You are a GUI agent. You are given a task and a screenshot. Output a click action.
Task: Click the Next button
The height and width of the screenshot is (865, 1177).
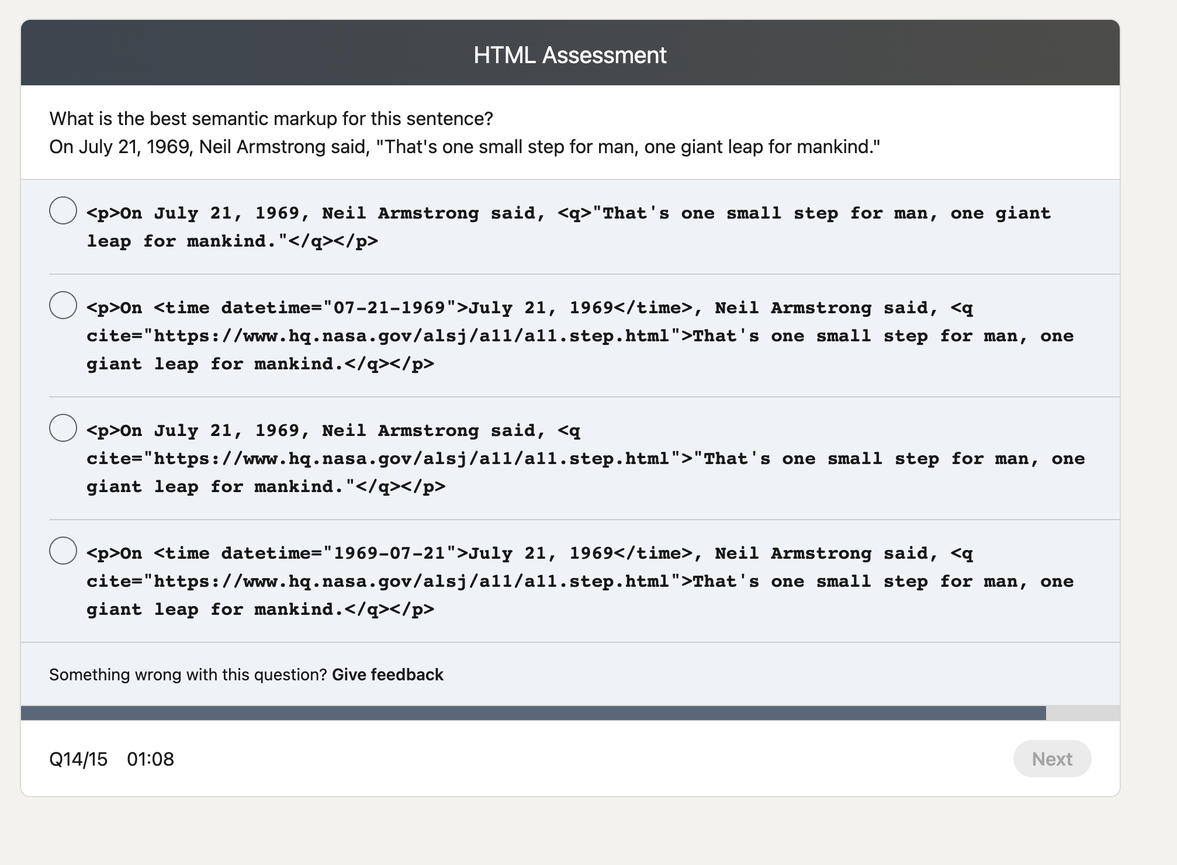pyautogui.click(x=1051, y=758)
